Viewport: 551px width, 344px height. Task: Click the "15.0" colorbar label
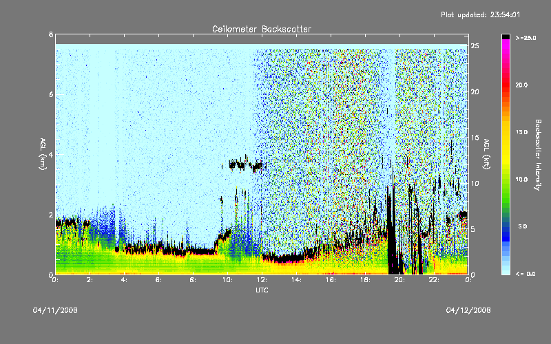(521, 132)
